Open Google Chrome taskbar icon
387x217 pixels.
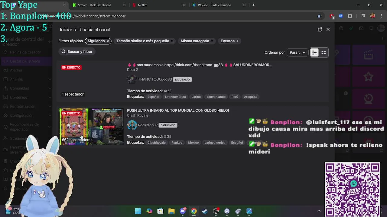(x=194, y=211)
